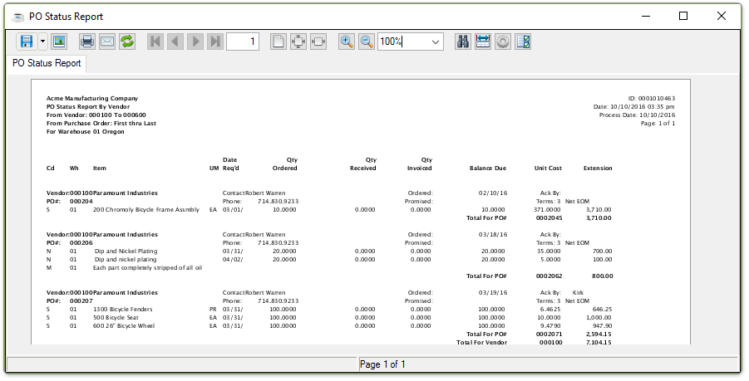Click item 600 26" Bicycle Wheel

tap(124, 326)
